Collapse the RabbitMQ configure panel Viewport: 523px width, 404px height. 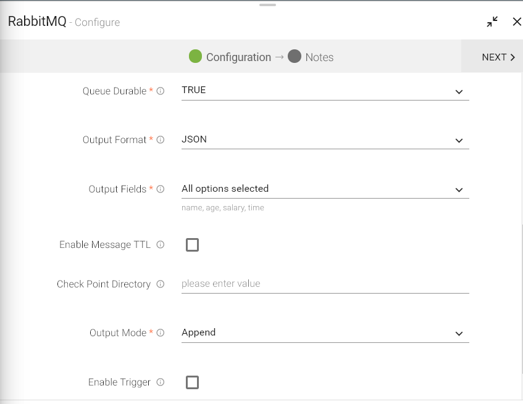[492, 22]
